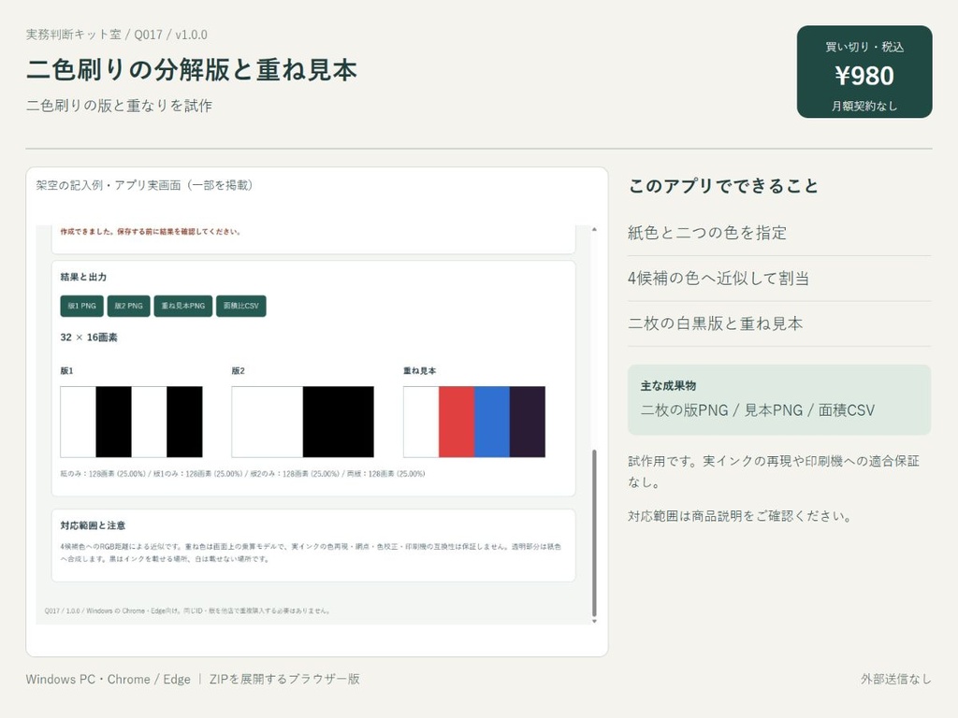
Task: Select the breadcrumb text 実務判断キット室 / Q017 / v1.0.0
Action: click(116, 35)
